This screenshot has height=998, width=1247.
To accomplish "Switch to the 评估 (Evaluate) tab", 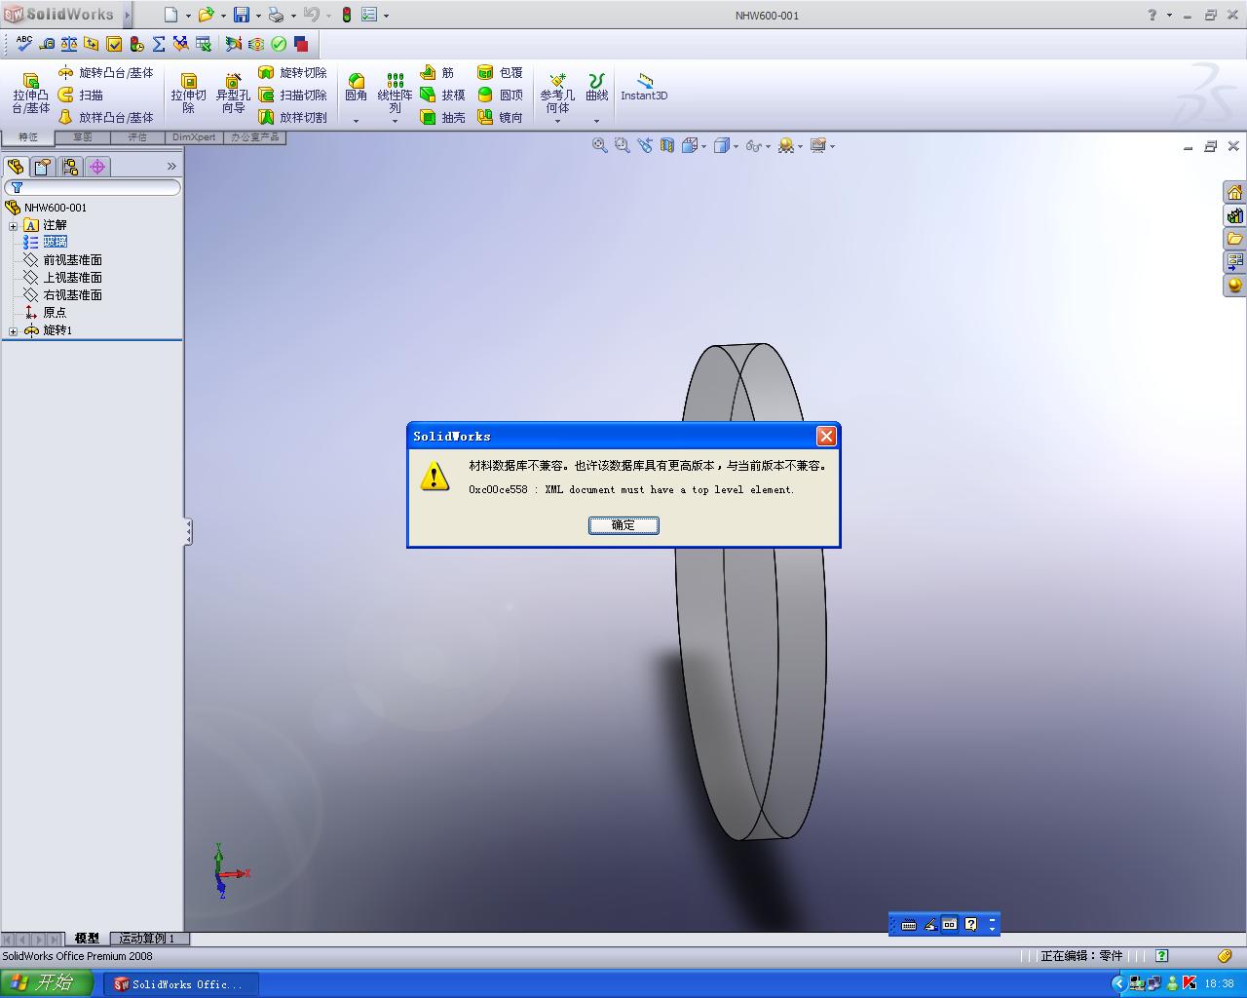I will coord(137,137).
